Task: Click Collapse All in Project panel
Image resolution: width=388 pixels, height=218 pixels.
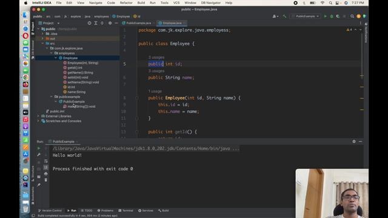Action: [102, 23]
